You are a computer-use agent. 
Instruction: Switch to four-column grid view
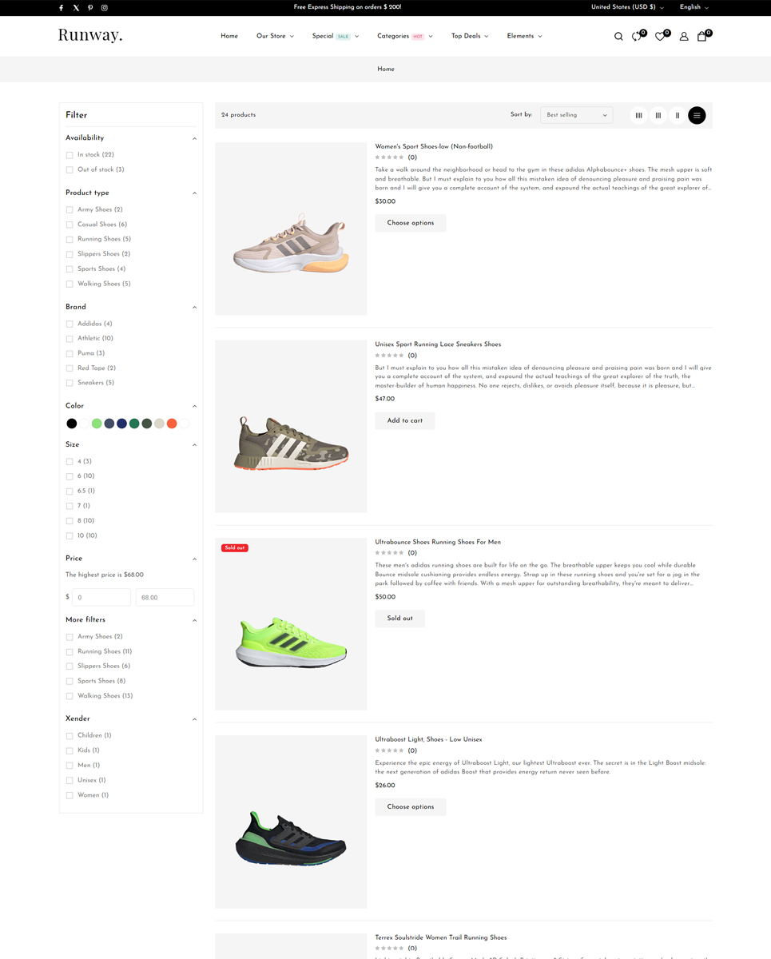638,115
